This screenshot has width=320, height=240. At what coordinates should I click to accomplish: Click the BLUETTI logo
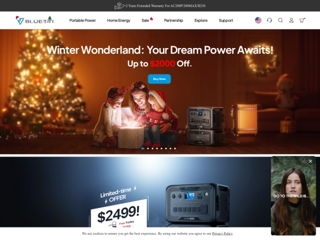34,20
